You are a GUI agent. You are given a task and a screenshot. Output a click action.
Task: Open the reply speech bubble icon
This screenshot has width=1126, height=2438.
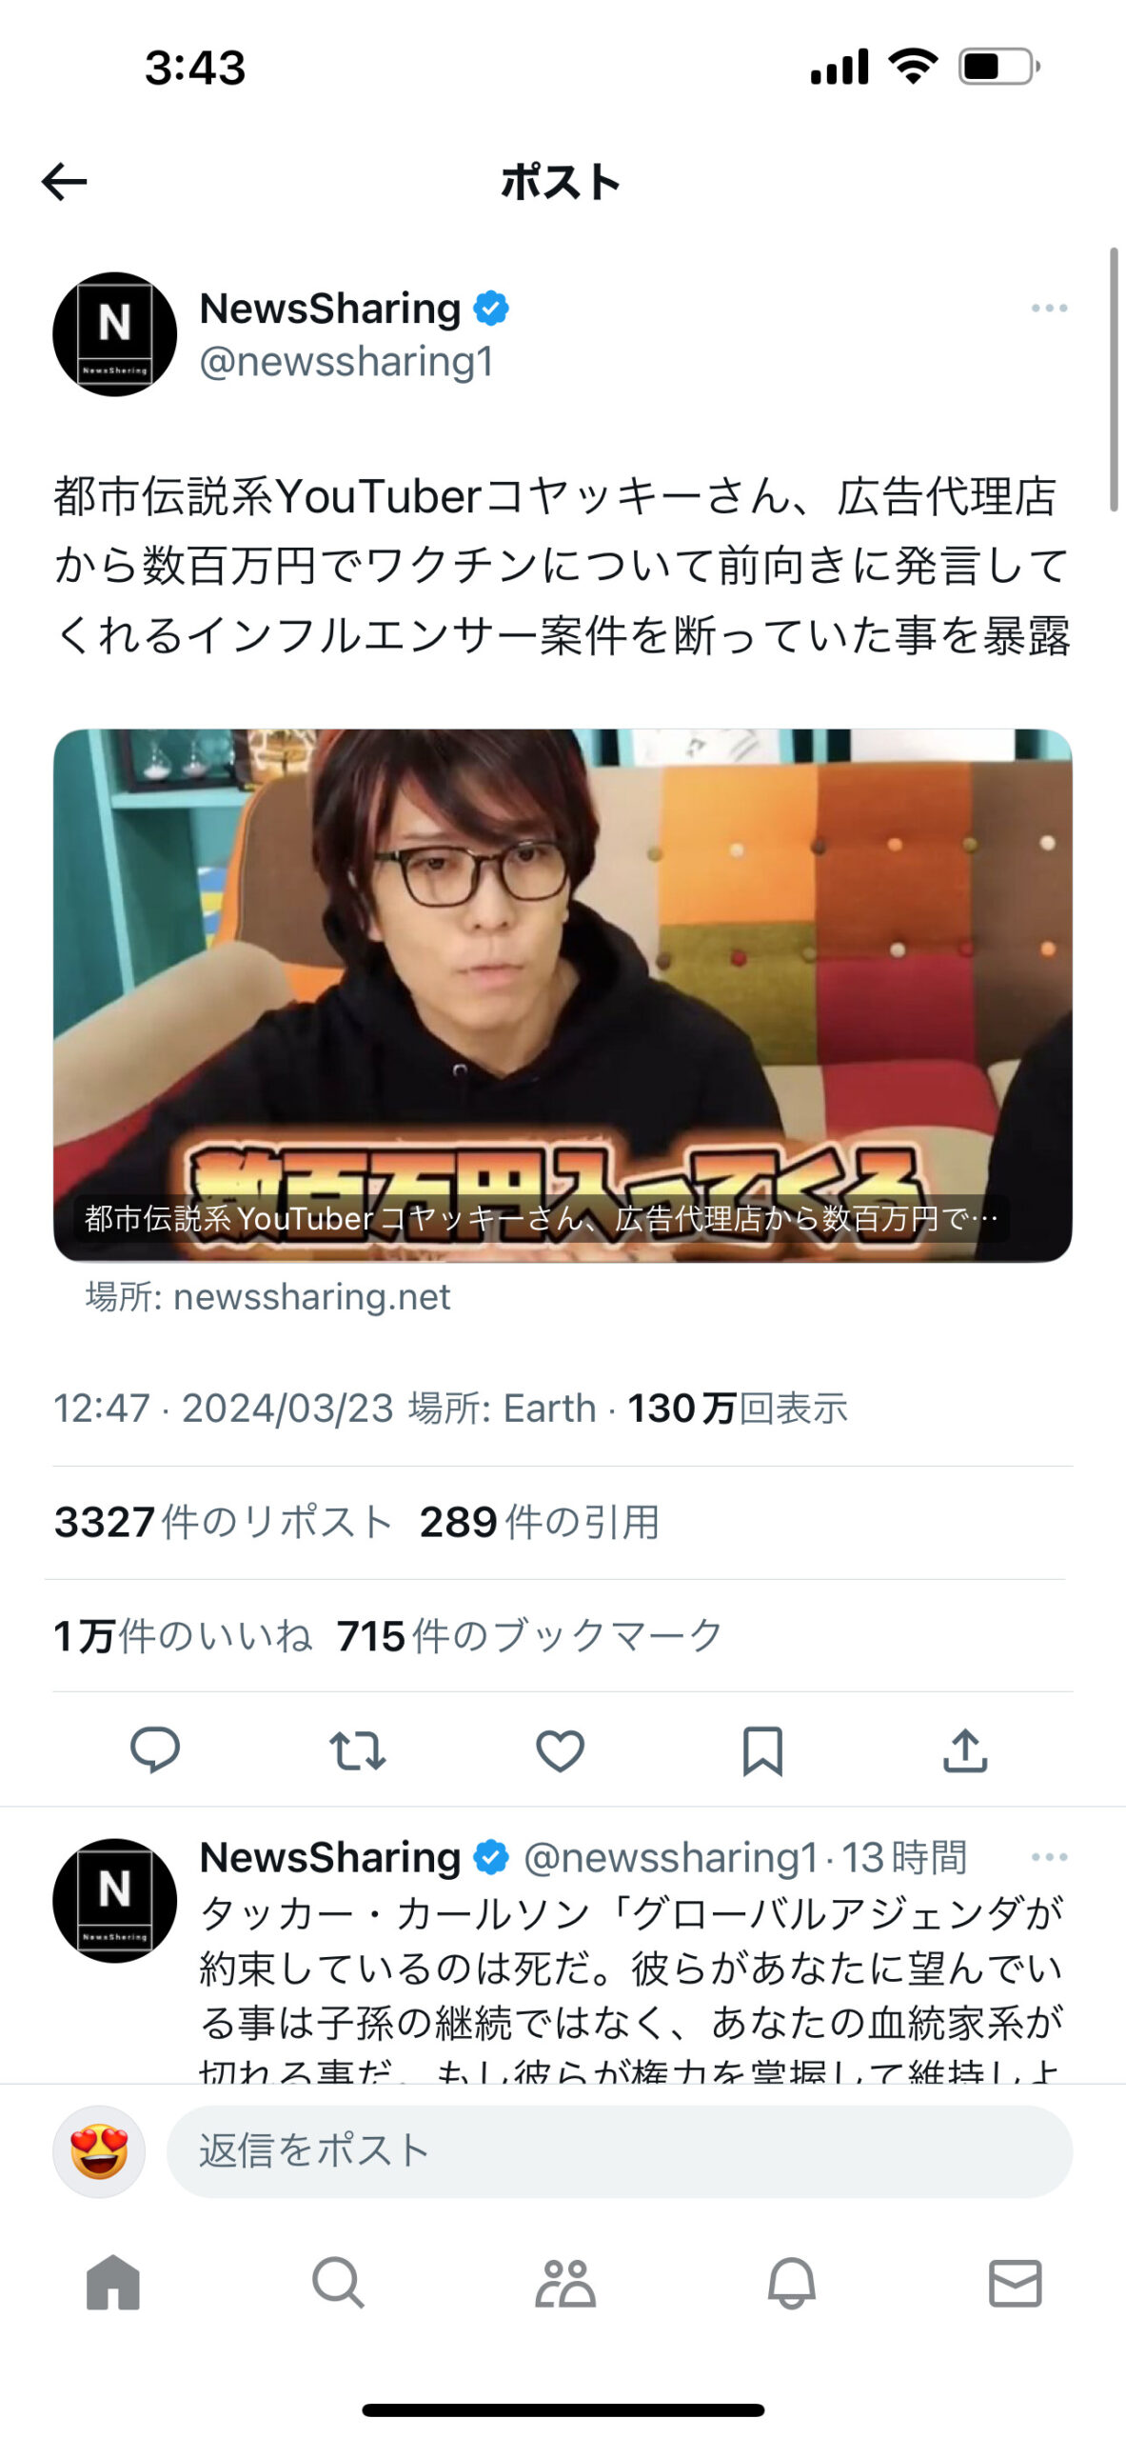(154, 1750)
